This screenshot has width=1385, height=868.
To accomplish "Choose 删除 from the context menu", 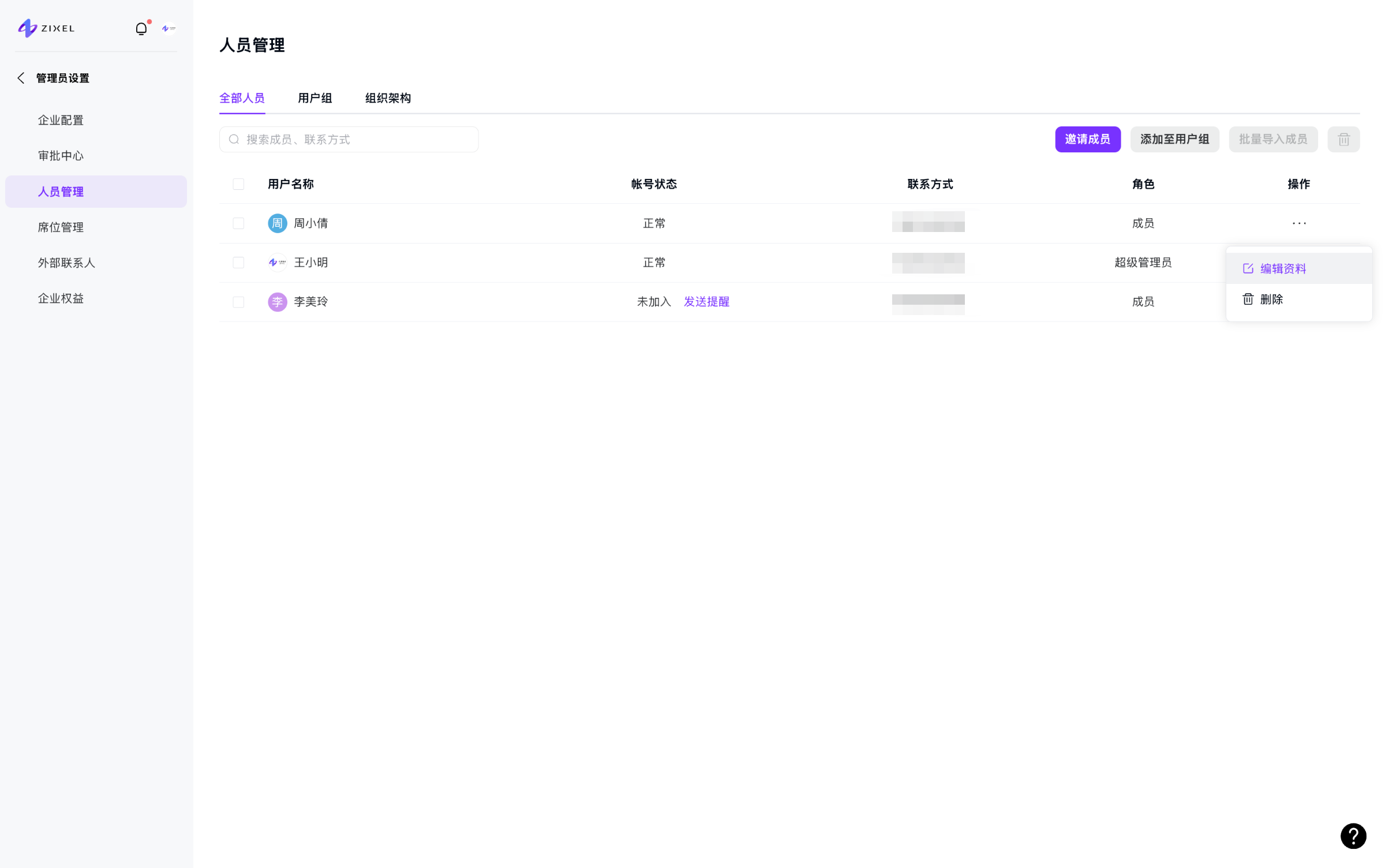I will click(1298, 299).
